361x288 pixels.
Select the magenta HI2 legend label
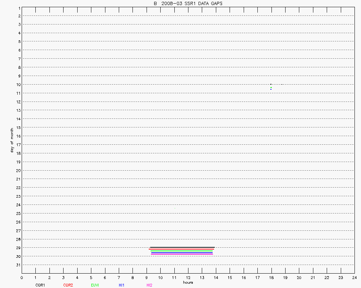pos(149,285)
